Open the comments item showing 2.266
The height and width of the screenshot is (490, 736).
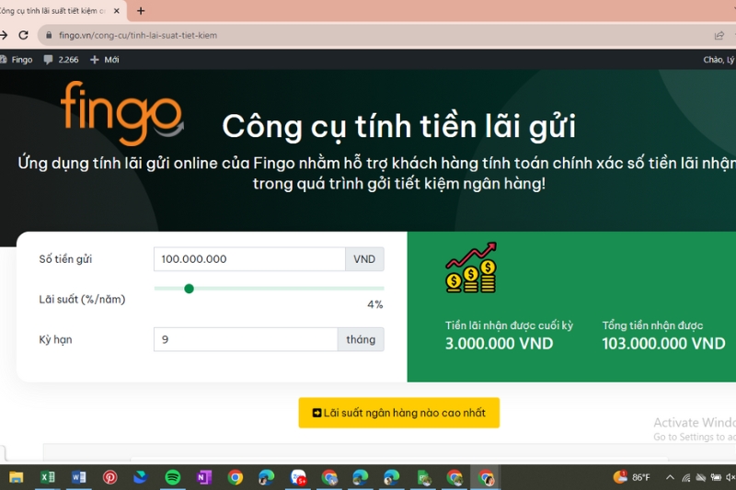(61, 60)
